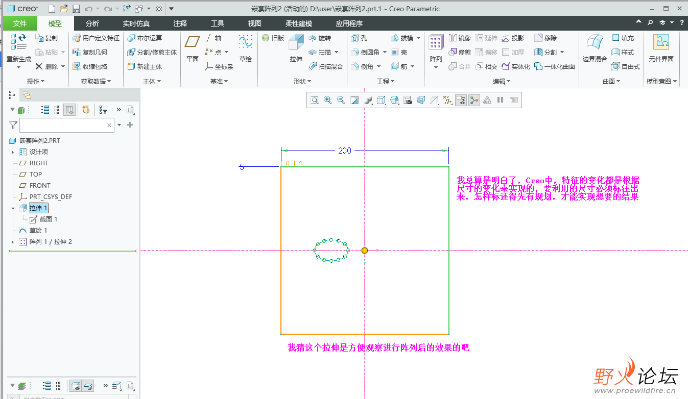
Task: Click the Repaint screen icon
Action: (354, 100)
